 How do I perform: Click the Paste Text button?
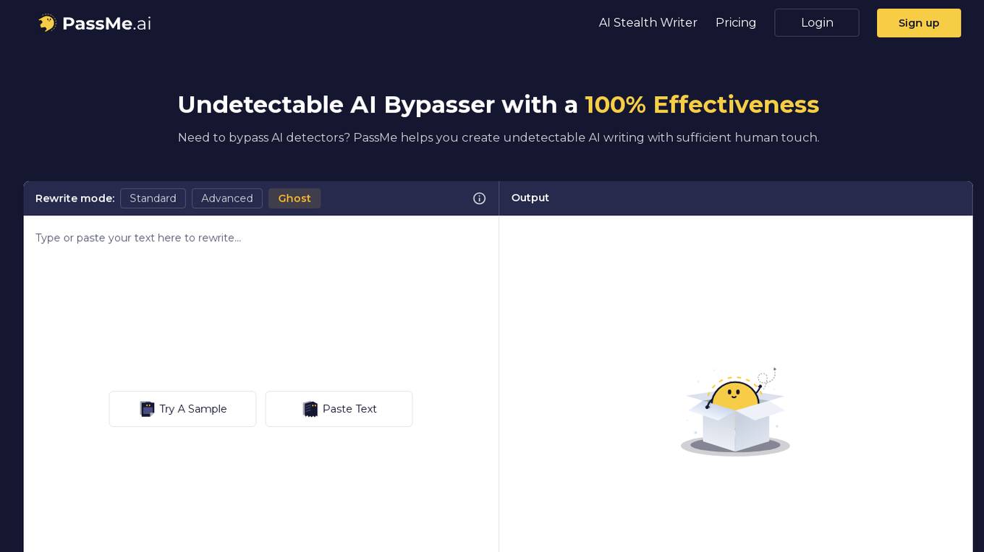pos(339,409)
